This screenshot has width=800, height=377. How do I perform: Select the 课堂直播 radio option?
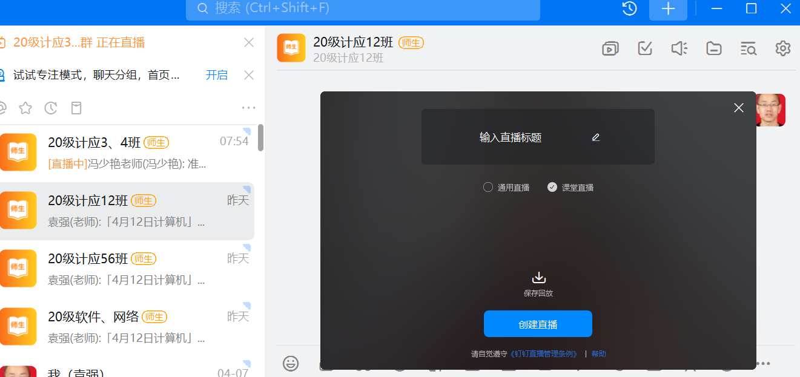point(552,187)
